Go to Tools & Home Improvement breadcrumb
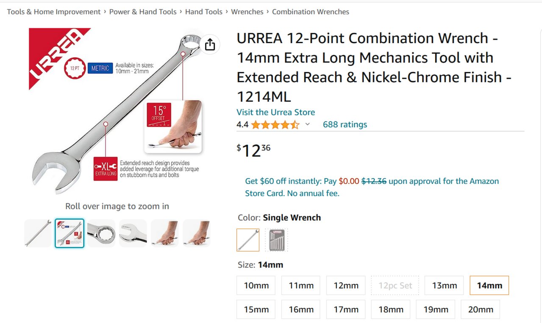 click(54, 12)
